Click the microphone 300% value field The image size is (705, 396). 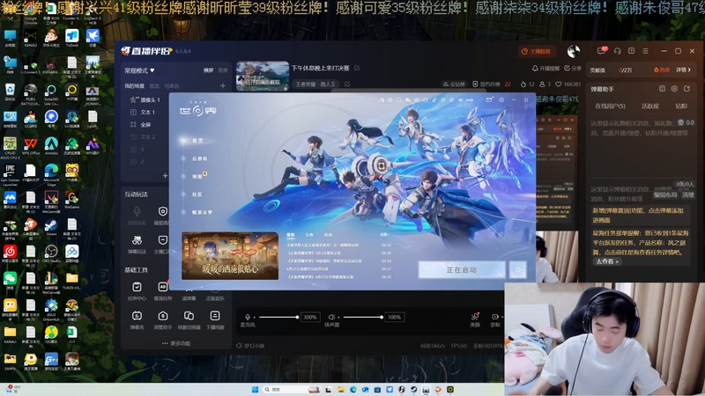tap(310, 317)
